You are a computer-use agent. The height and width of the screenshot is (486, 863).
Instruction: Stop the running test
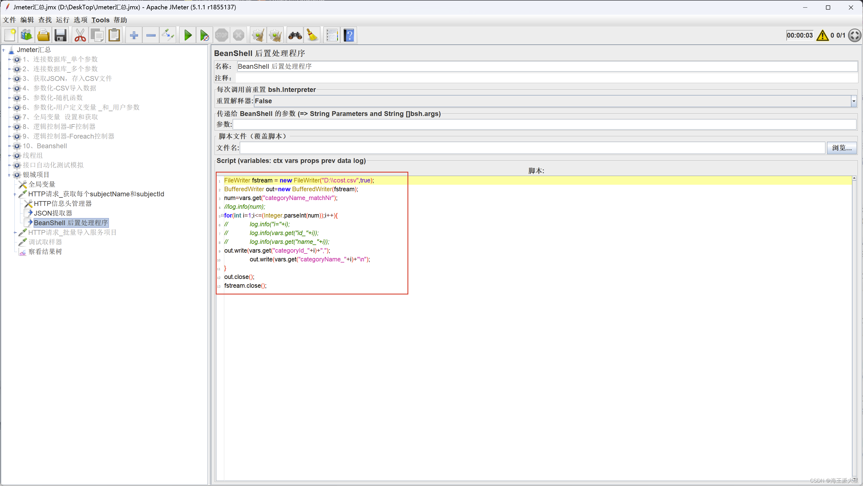click(221, 35)
